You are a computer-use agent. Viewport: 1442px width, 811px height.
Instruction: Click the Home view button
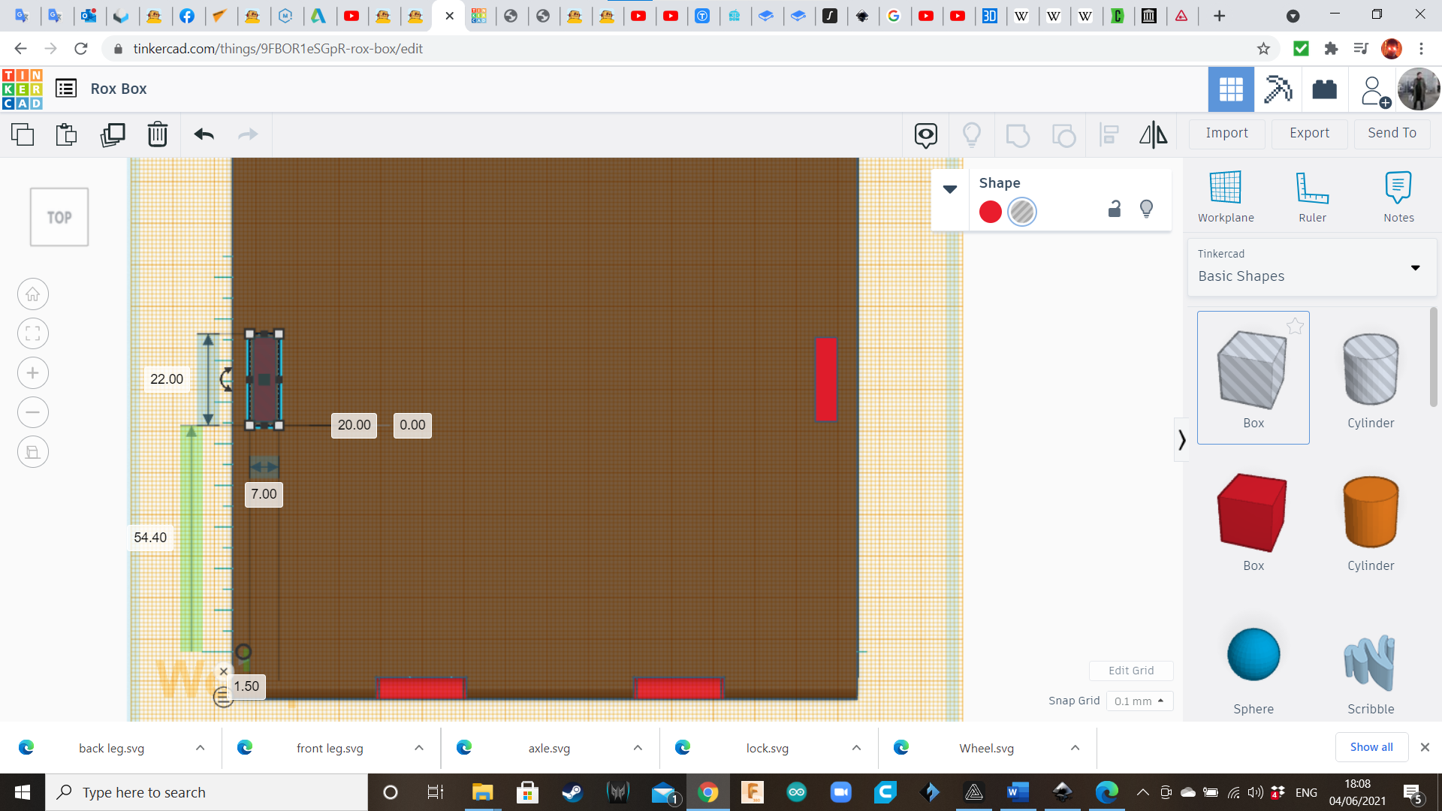pyautogui.click(x=33, y=294)
